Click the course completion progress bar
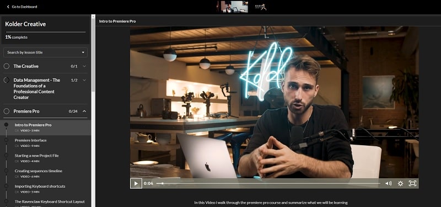The height and width of the screenshot is (207, 441). 45,32
